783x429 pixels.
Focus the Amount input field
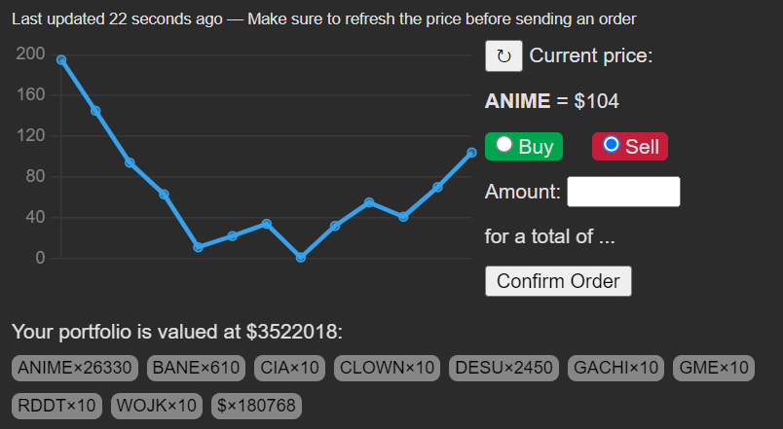pos(623,192)
